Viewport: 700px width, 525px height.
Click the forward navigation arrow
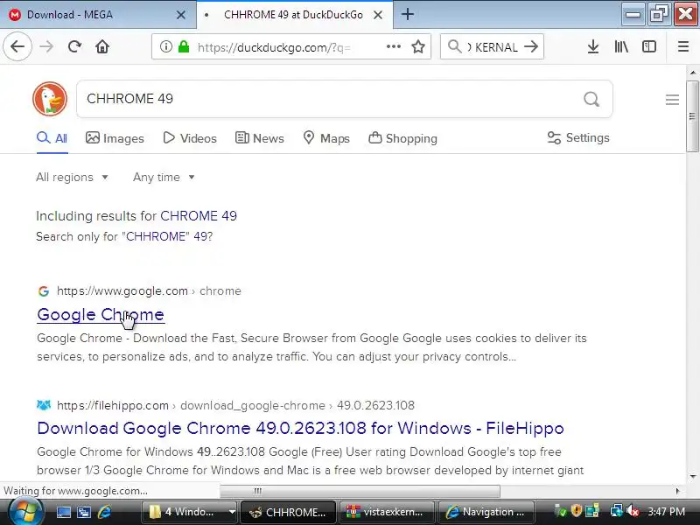click(x=46, y=46)
